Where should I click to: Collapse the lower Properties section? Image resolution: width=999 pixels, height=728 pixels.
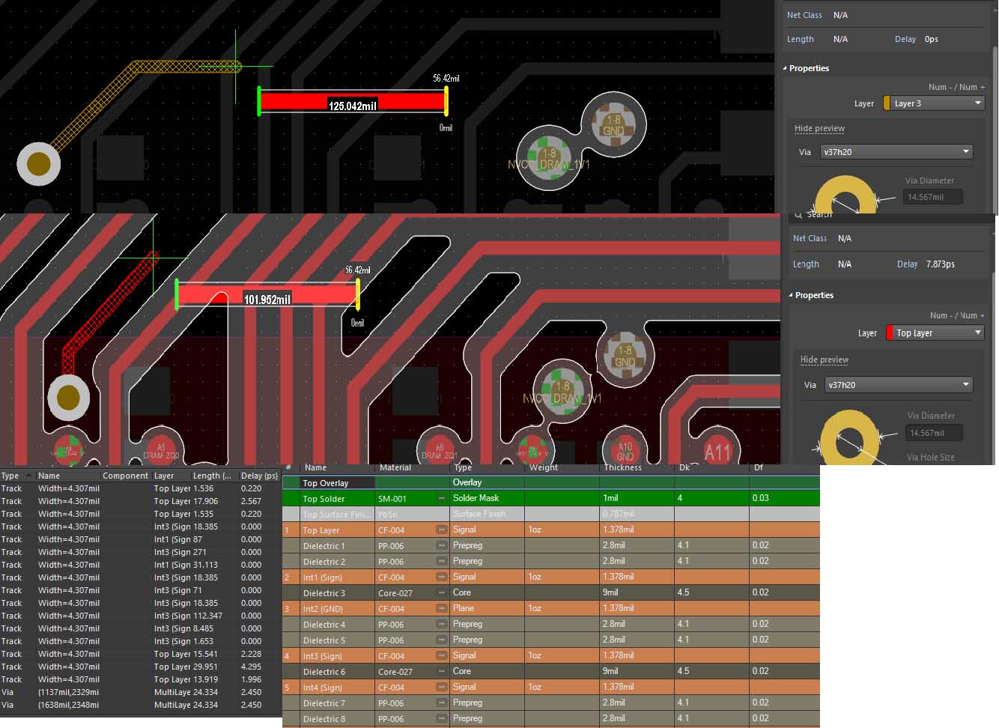click(791, 295)
